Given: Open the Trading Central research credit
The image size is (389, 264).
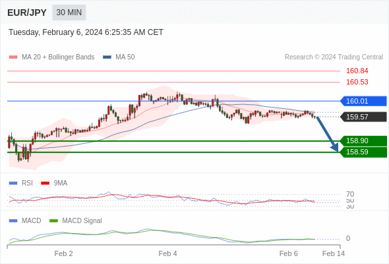Looking at the screenshot, I should coord(334,57).
